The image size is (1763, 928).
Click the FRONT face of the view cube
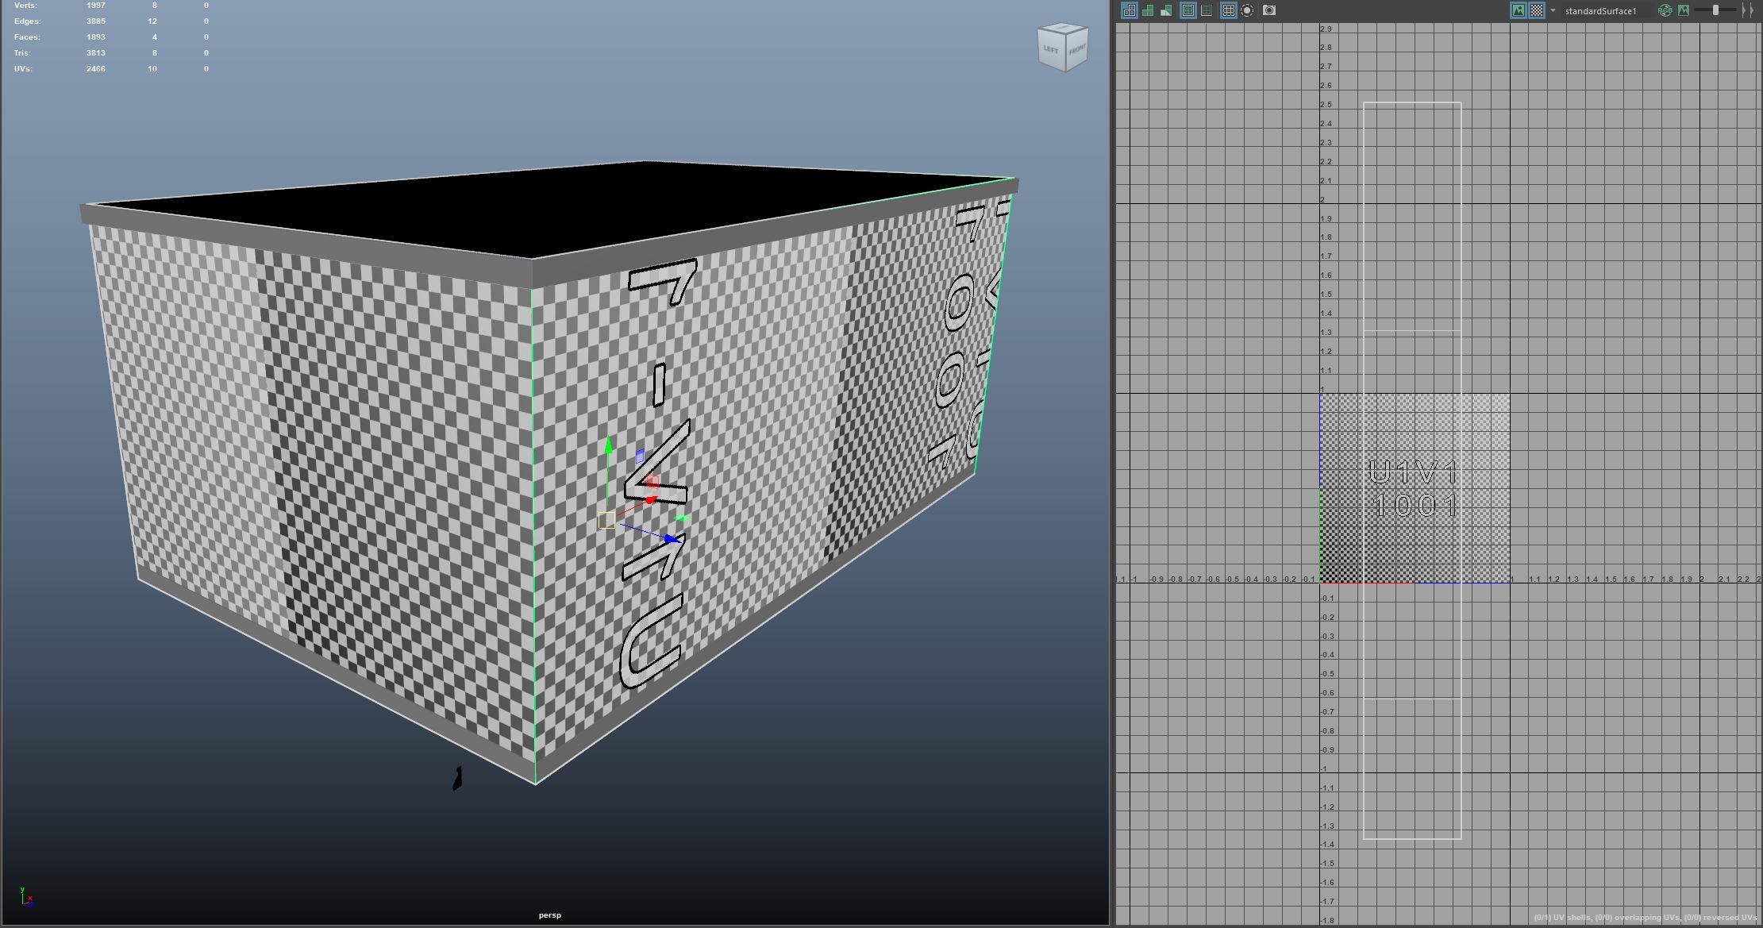tap(1076, 50)
